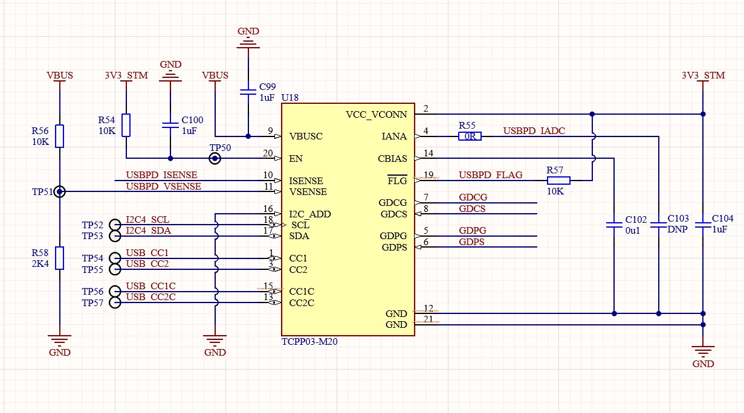This screenshot has height=413, width=744.
Task: Click the IANA pin name
Action: (x=395, y=136)
